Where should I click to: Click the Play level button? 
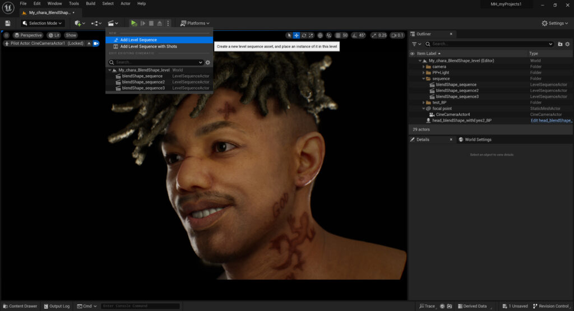[x=133, y=23]
